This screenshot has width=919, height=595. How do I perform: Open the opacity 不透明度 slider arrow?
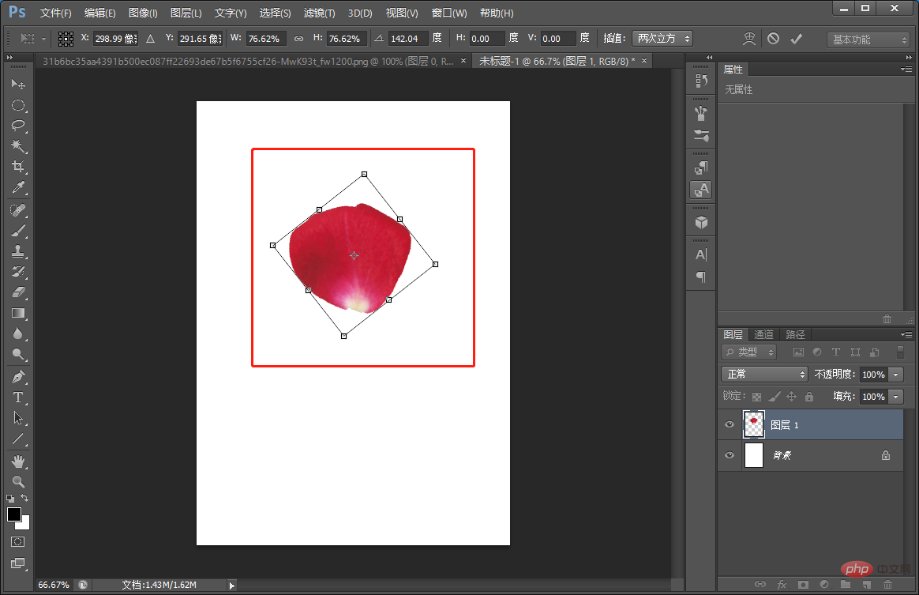[x=895, y=375]
